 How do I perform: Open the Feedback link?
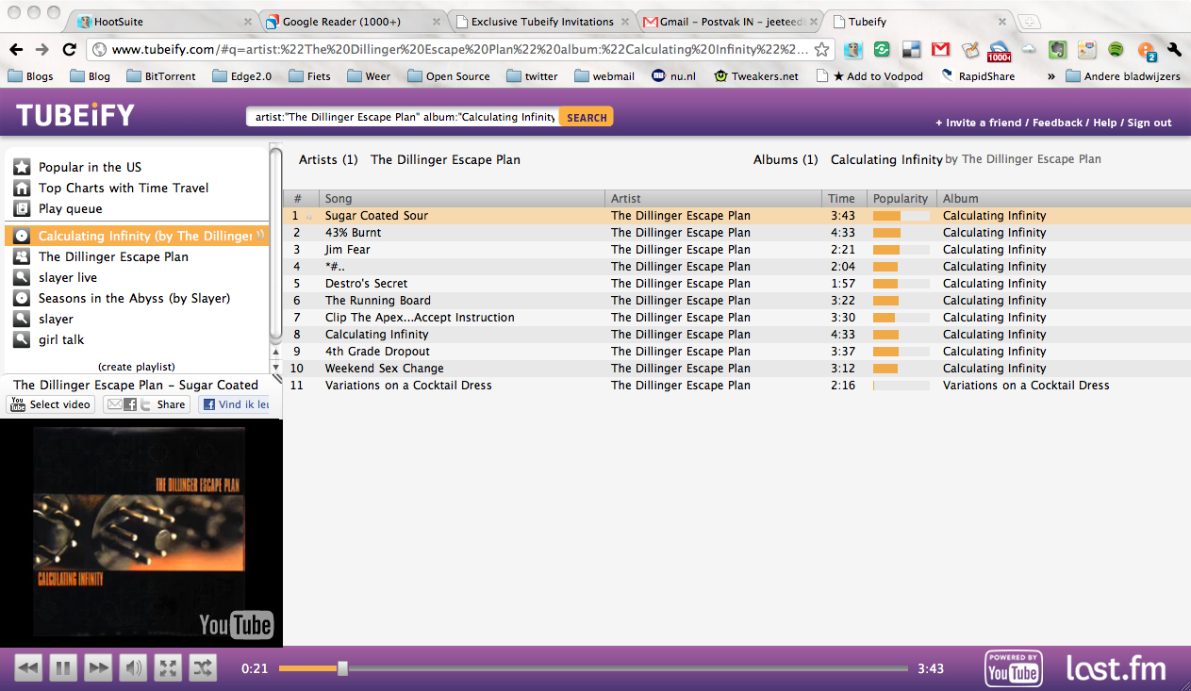coord(1059,123)
